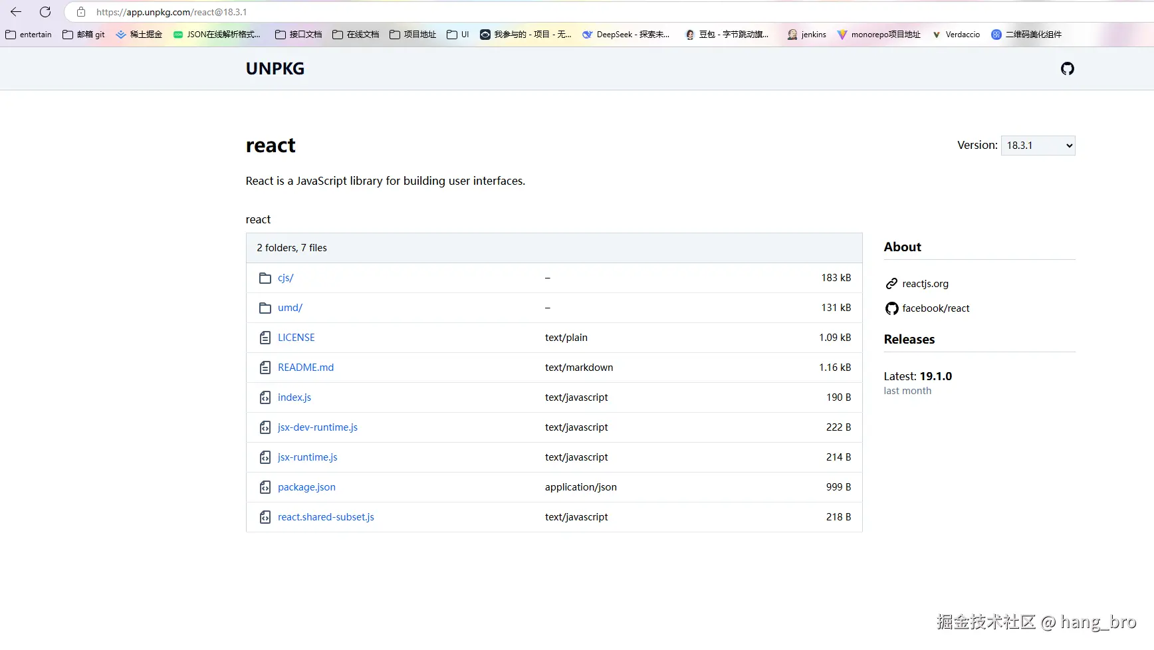Open the jsx-runtime.js file

pyautogui.click(x=307, y=457)
